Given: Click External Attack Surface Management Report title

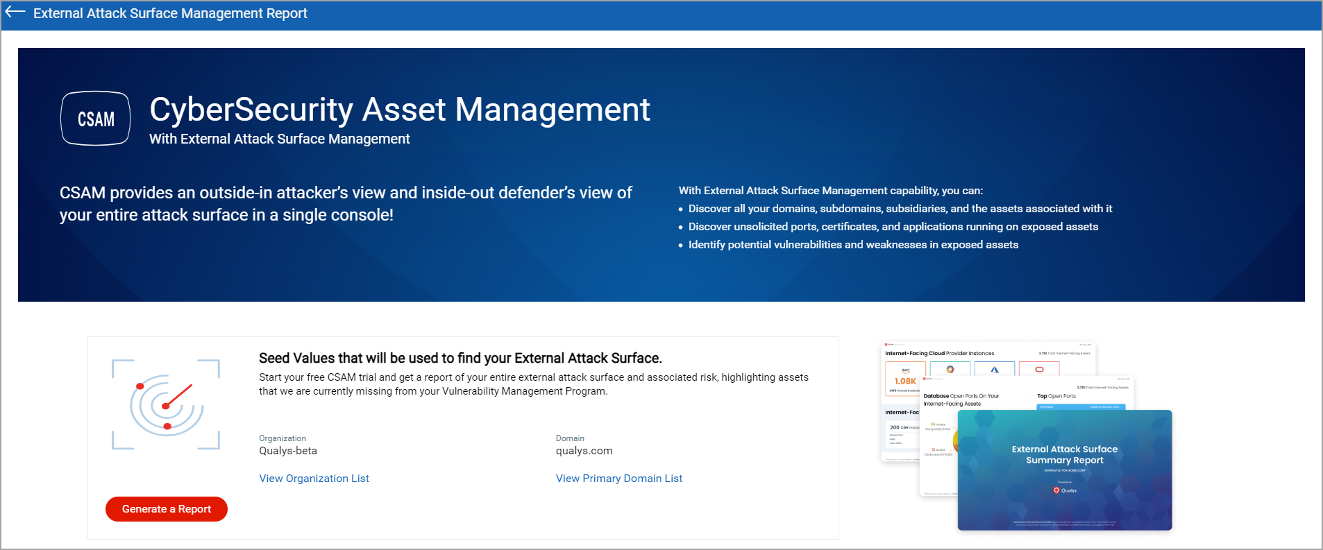Looking at the screenshot, I should pos(170,13).
